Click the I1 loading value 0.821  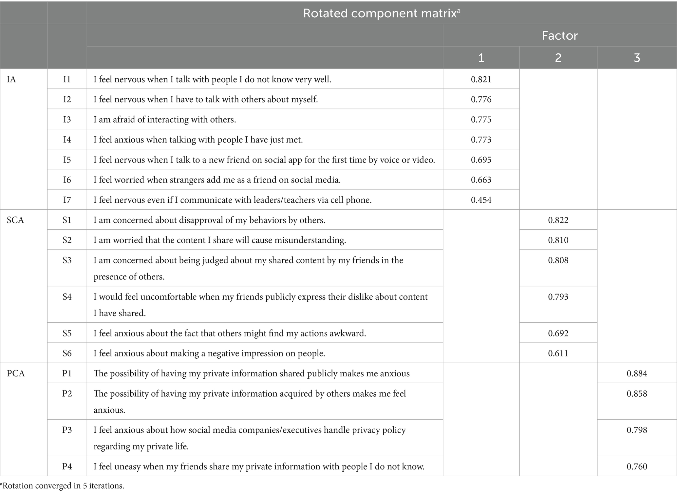481,79
